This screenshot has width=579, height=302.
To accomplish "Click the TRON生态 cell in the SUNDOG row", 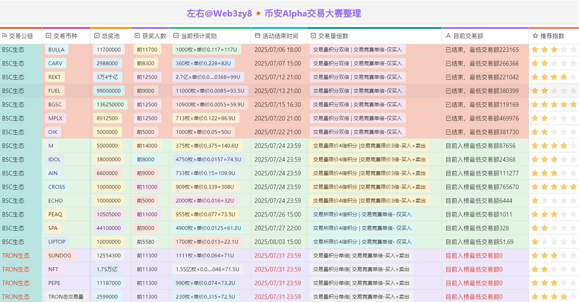I will [x=21, y=256].
